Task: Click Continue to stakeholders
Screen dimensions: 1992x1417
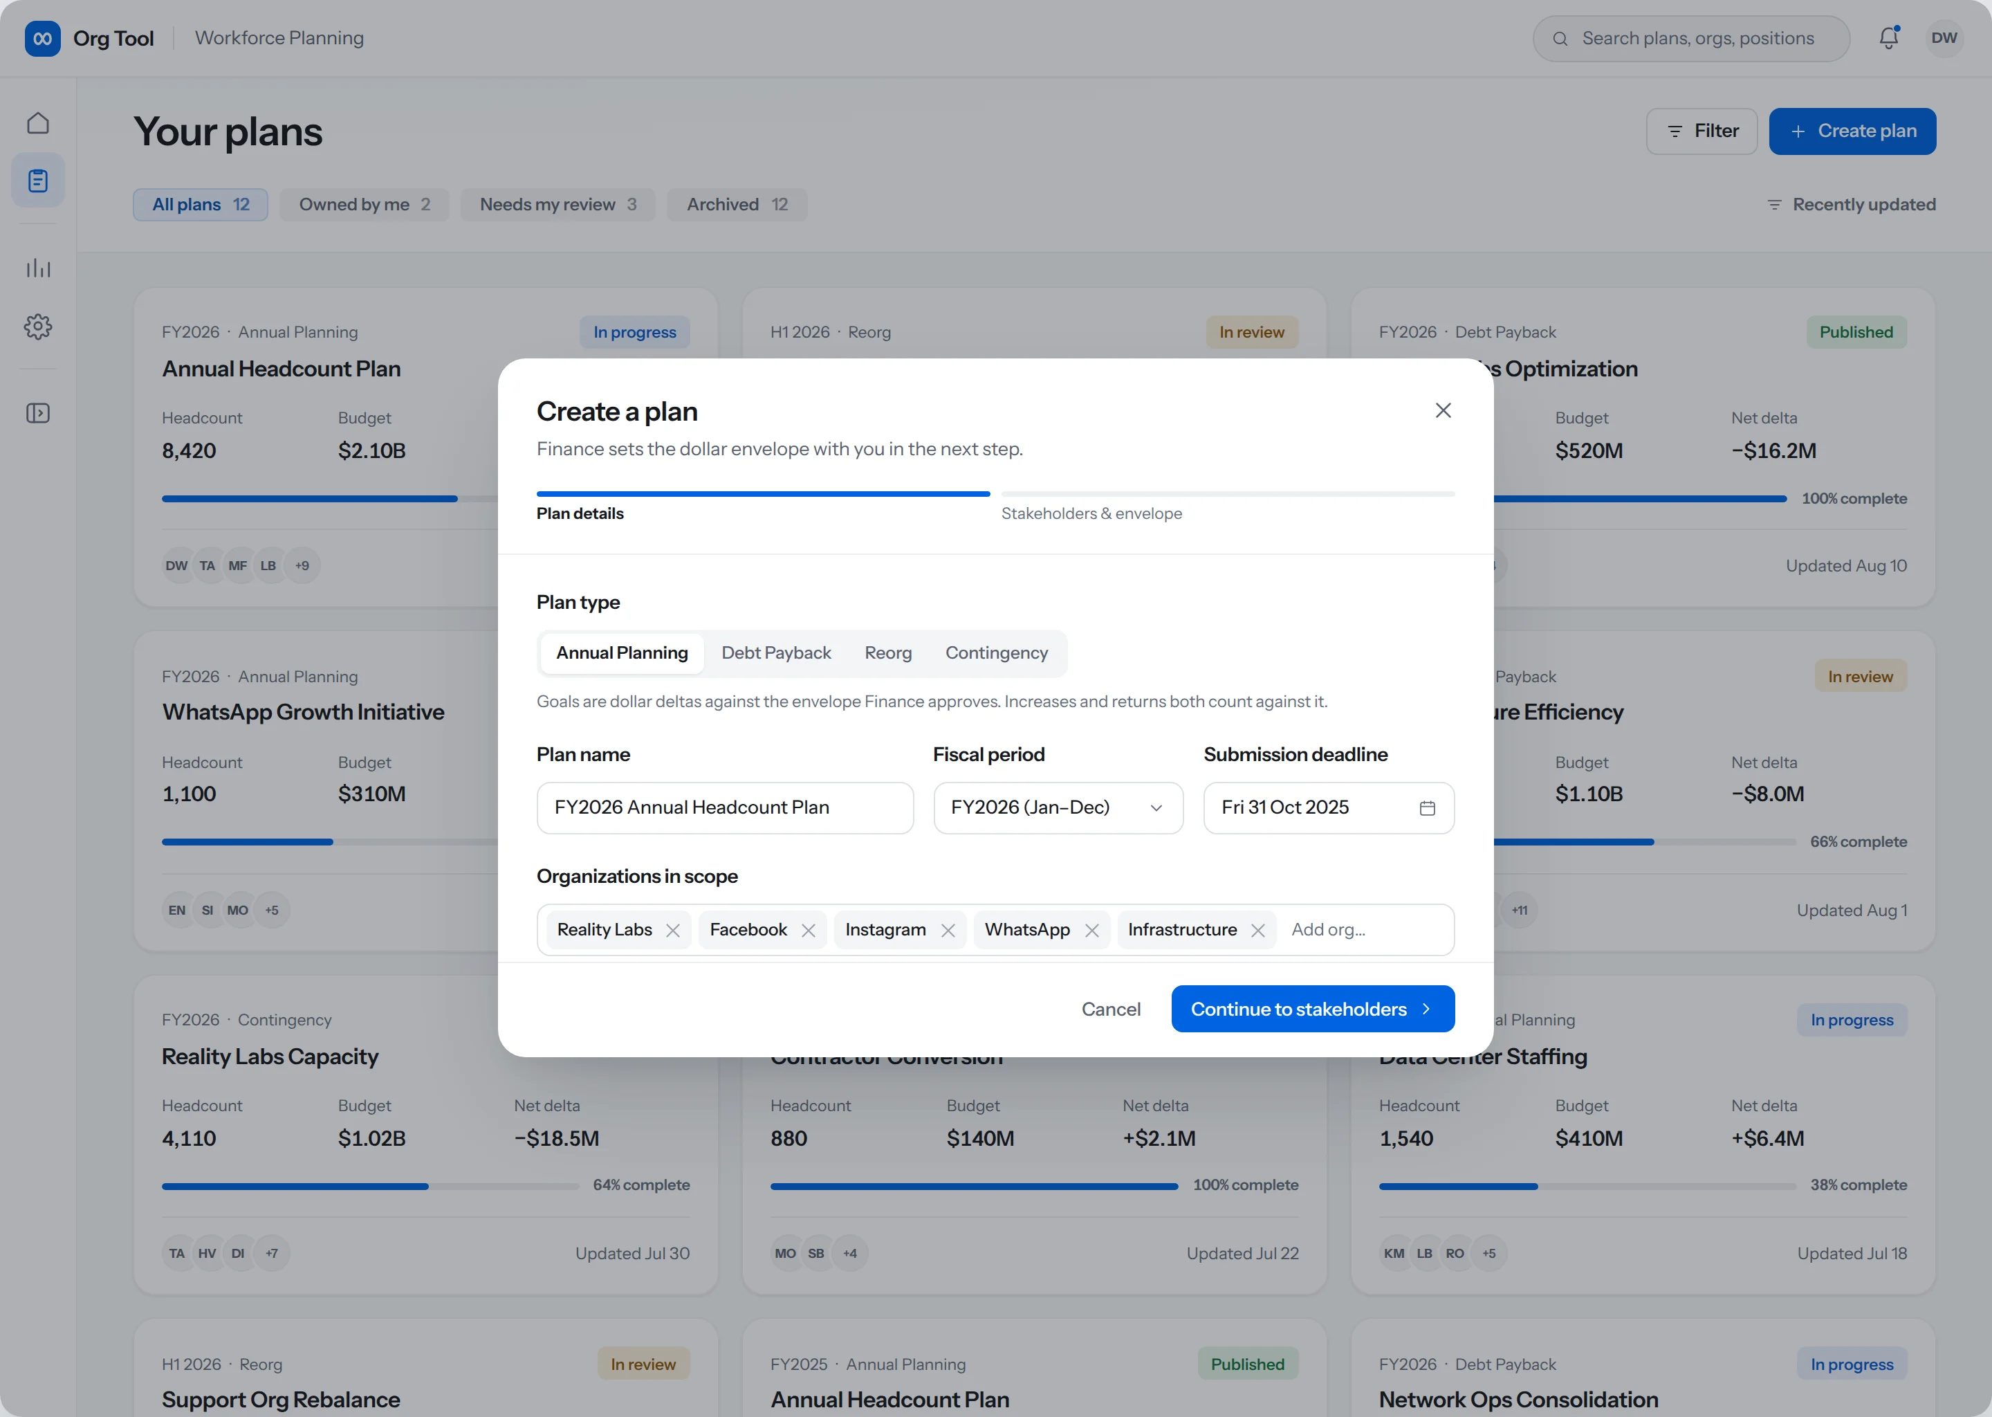Action: click(x=1311, y=1009)
